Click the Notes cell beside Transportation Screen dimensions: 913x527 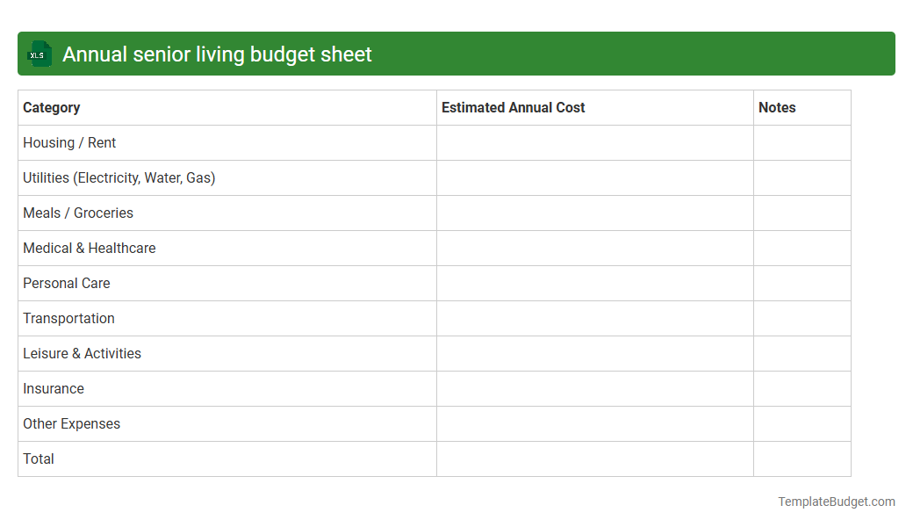click(x=802, y=318)
